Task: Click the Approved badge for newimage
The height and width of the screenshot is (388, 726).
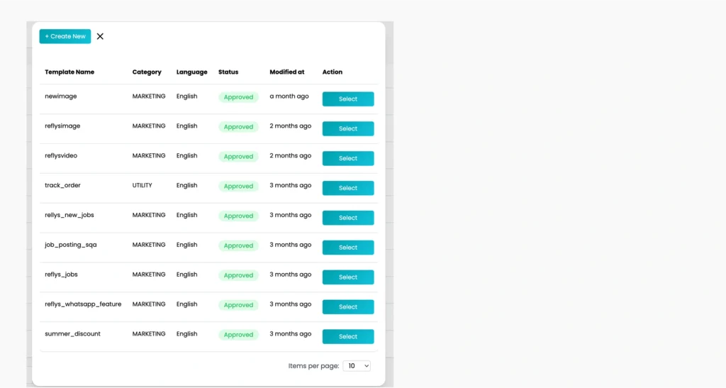Action: 238,97
